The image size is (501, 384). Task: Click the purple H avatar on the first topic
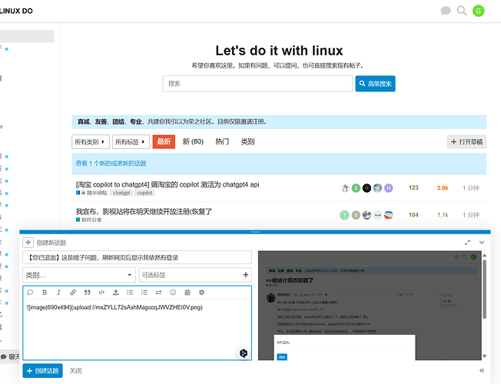point(388,188)
